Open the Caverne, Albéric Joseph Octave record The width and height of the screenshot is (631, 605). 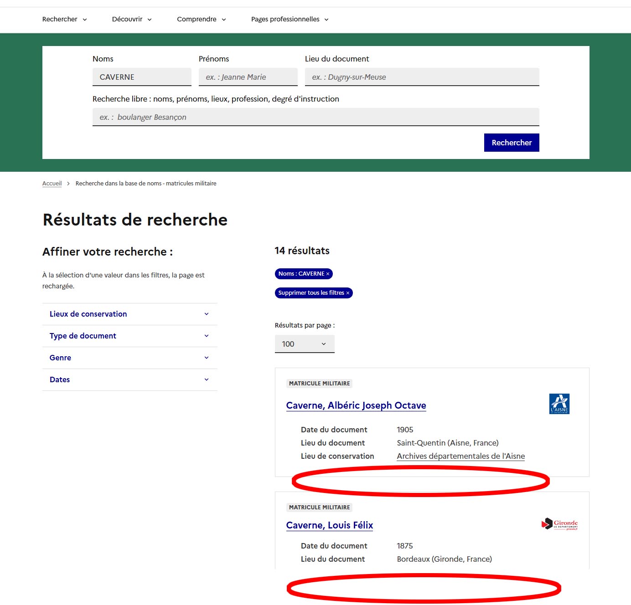(x=356, y=405)
